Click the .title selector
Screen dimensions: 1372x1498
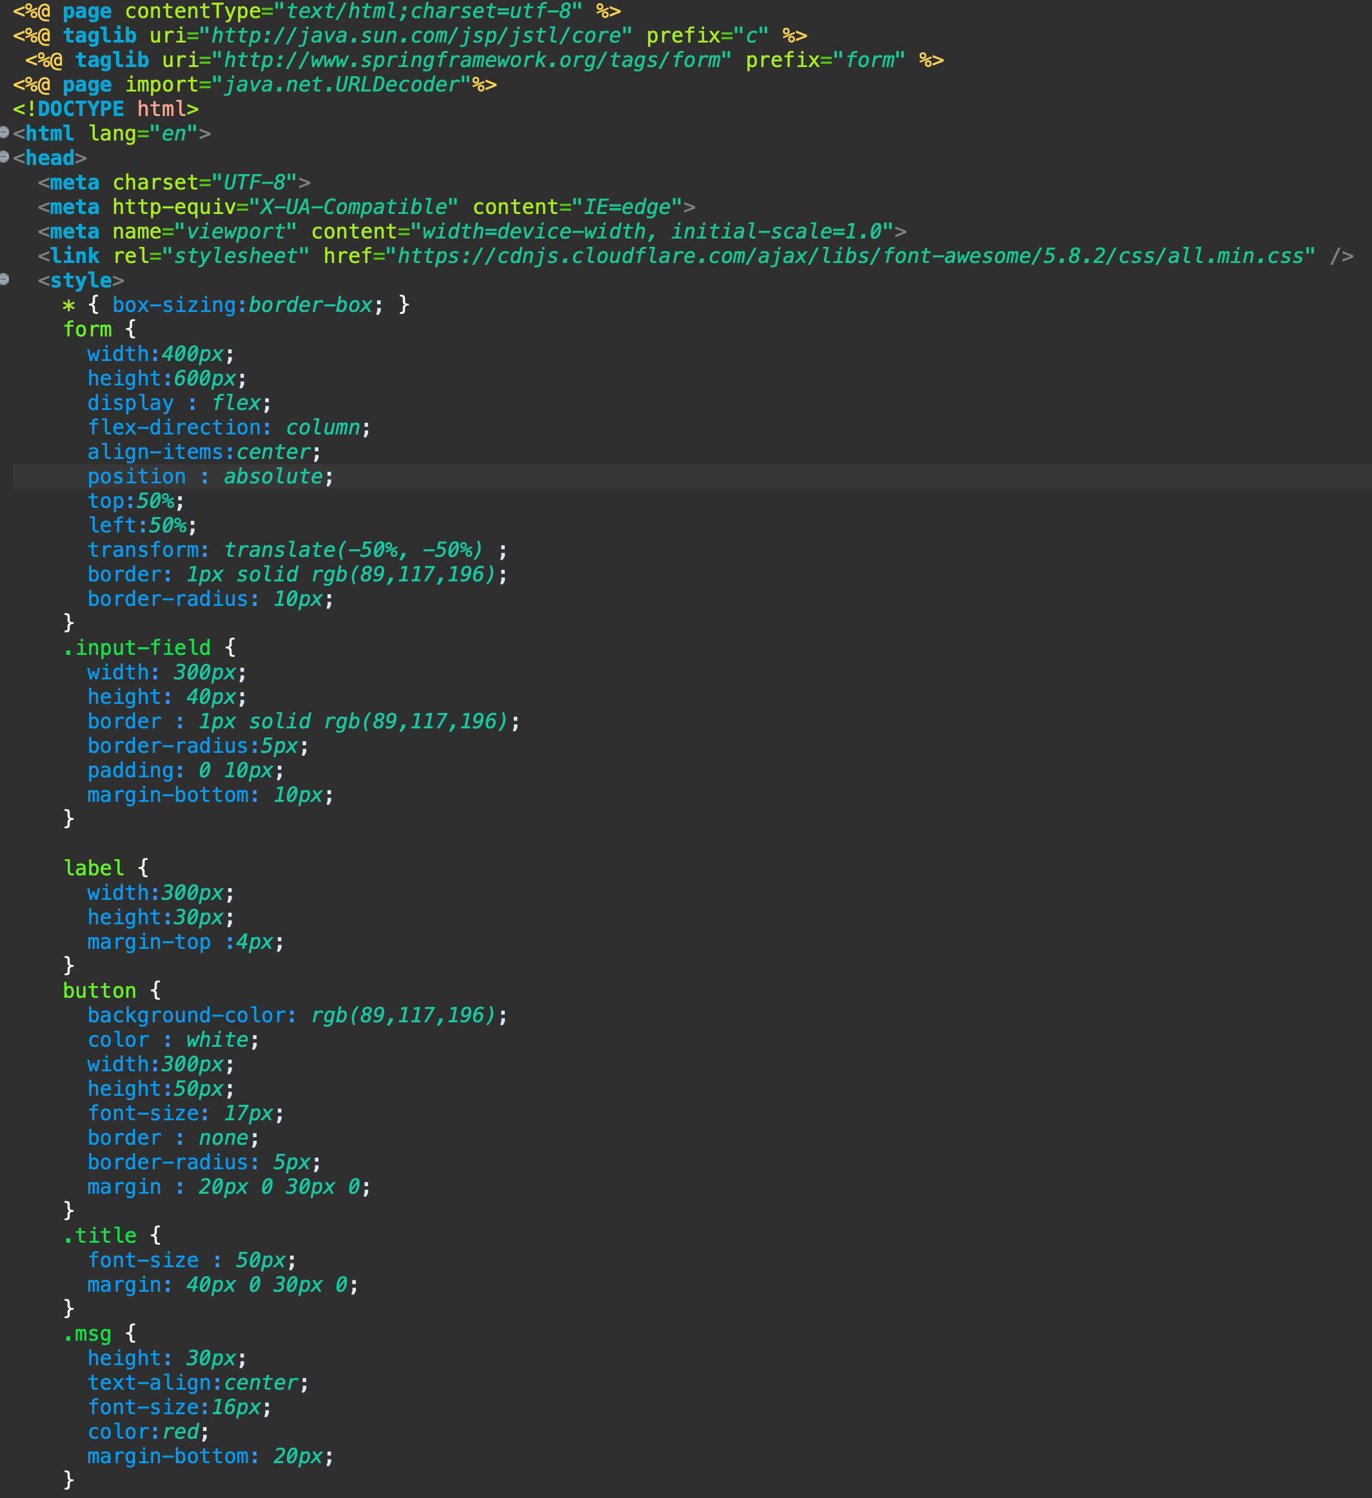tap(99, 1236)
